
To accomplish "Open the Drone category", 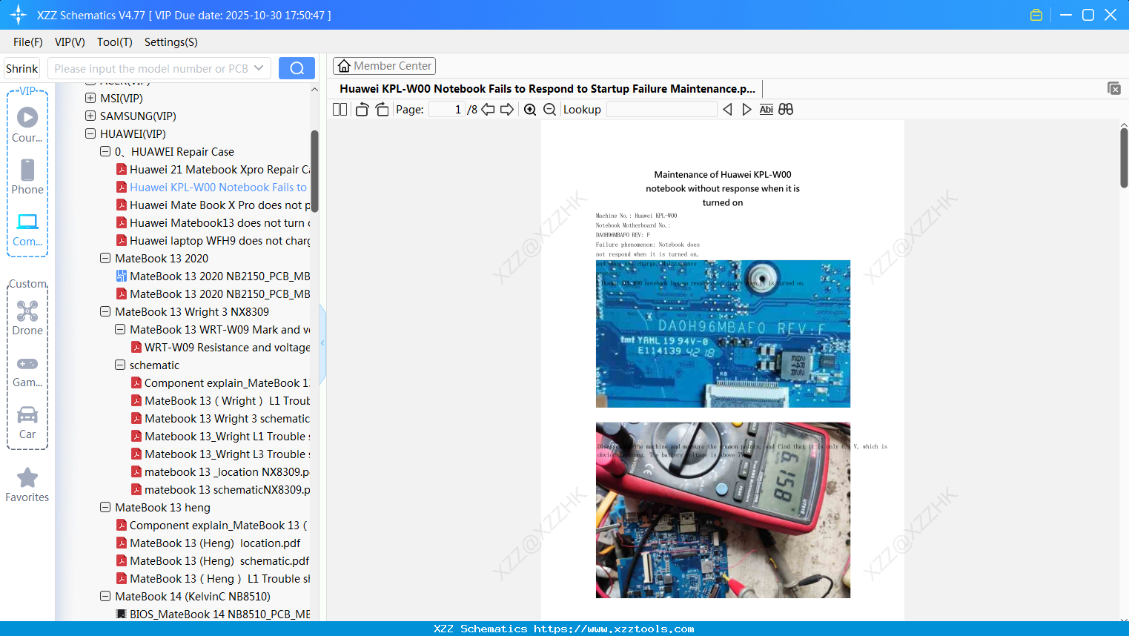I will coord(27,318).
